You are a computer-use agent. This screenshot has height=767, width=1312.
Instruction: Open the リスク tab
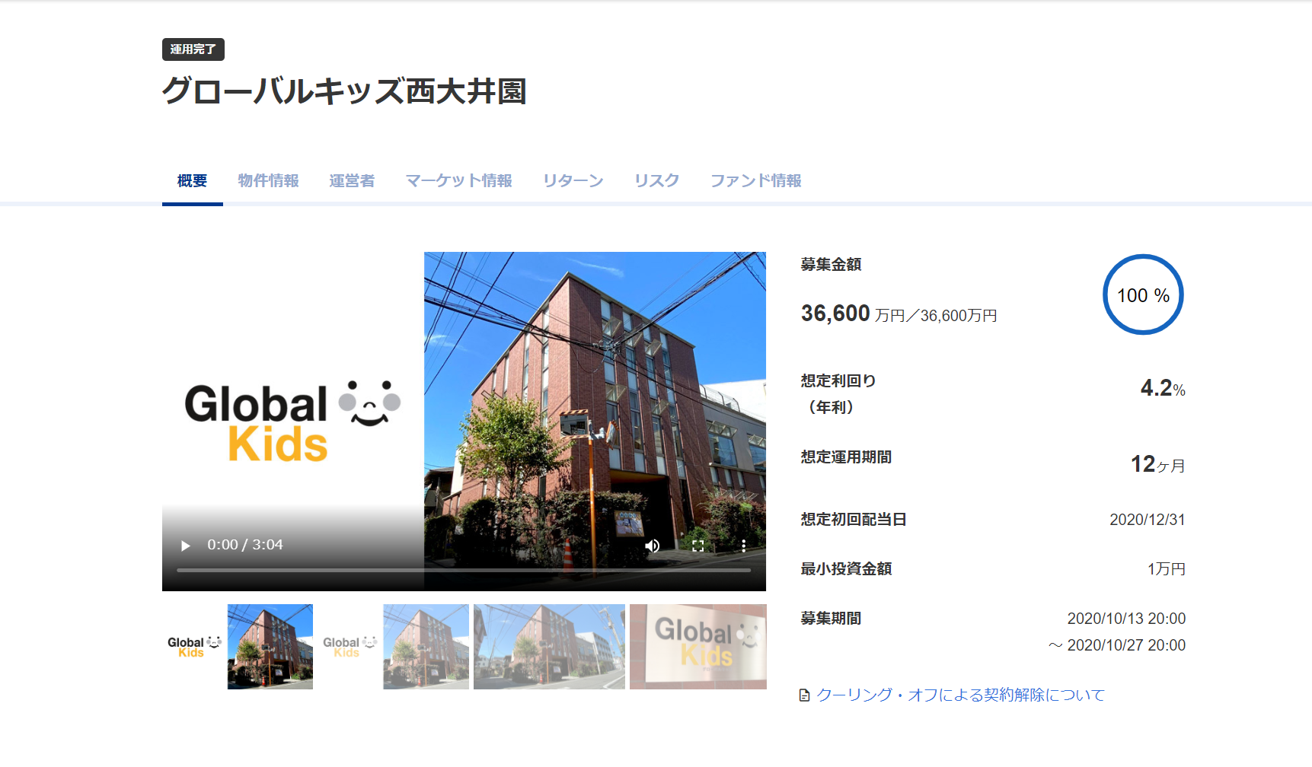point(656,181)
